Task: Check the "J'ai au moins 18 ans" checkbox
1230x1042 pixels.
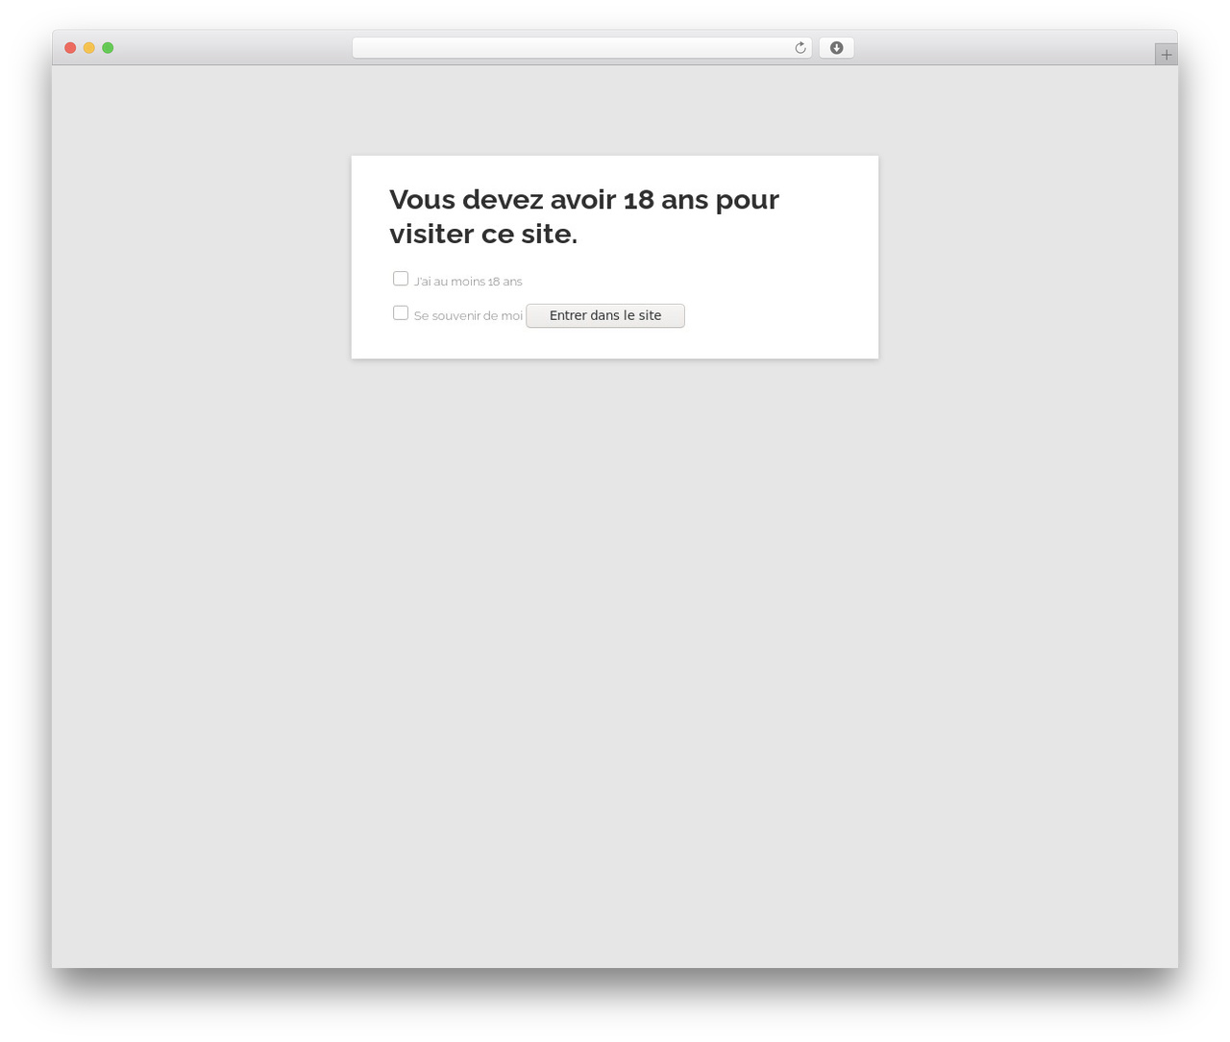Action: coord(401,279)
